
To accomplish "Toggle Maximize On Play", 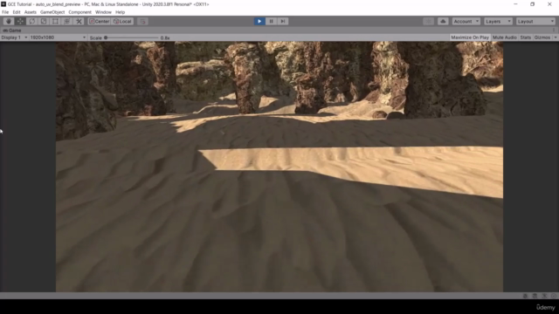I will pyautogui.click(x=470, y=38).
